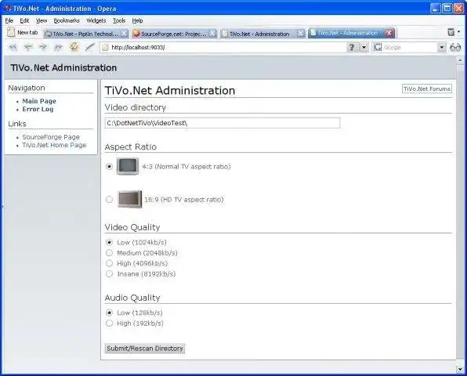Close the inactive TiVo.Net - Administration tab
Screen dimensions: 467x376
pyautogui.click(x=301, y=34)
